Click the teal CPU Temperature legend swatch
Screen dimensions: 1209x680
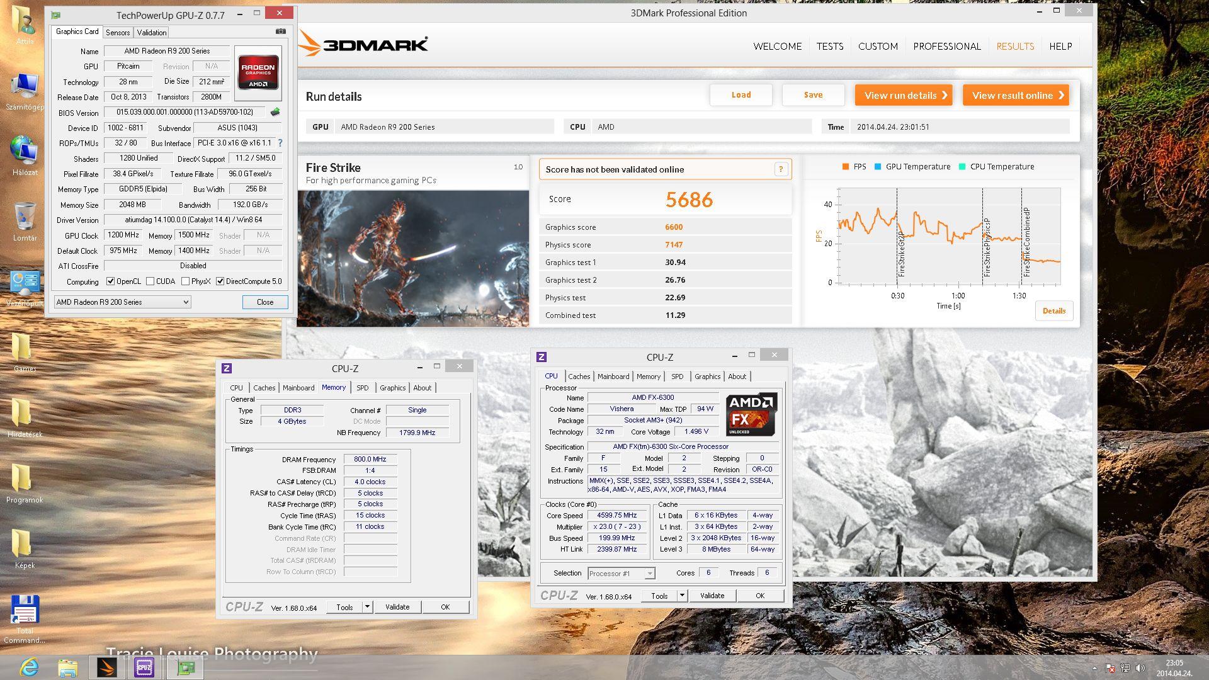point(962,167)
